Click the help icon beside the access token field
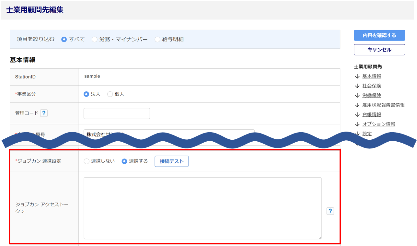Screen dimensions: 417x246 pyautogui.click(x=330, y=211)
